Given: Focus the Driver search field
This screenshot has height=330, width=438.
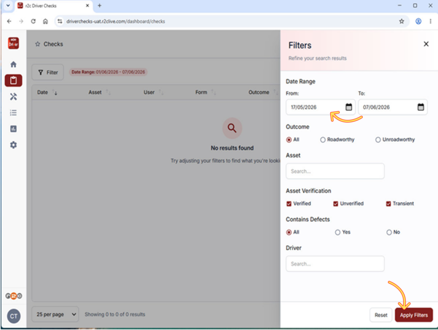Looking at the screenshot, I should click(335, 264).
